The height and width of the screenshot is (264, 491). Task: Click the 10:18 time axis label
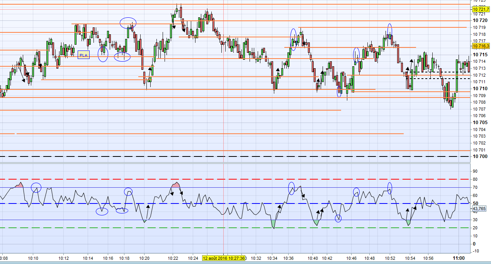point(124,258)
